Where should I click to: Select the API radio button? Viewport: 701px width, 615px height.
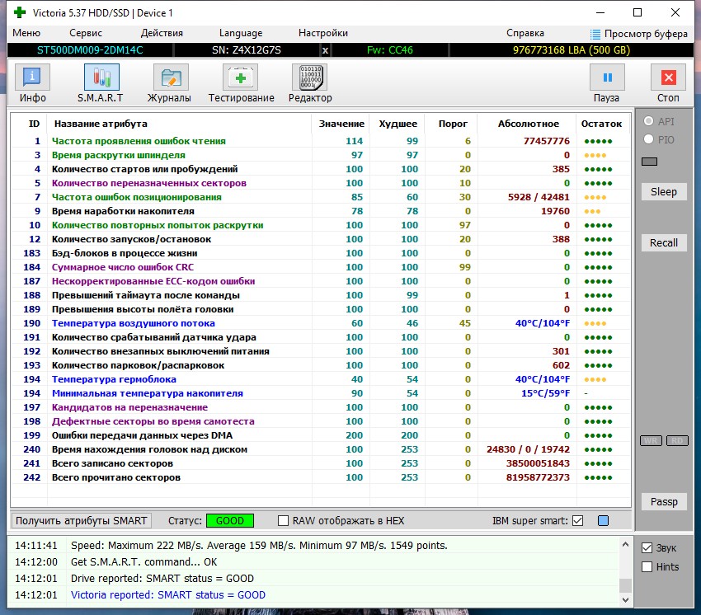(649, 121)
